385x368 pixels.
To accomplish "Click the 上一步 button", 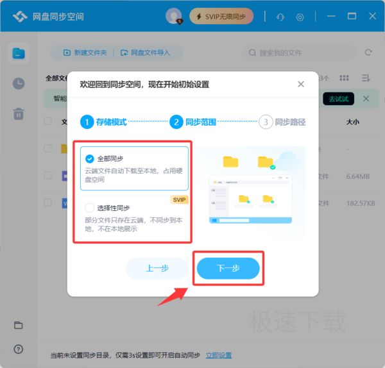I will 157,268.
